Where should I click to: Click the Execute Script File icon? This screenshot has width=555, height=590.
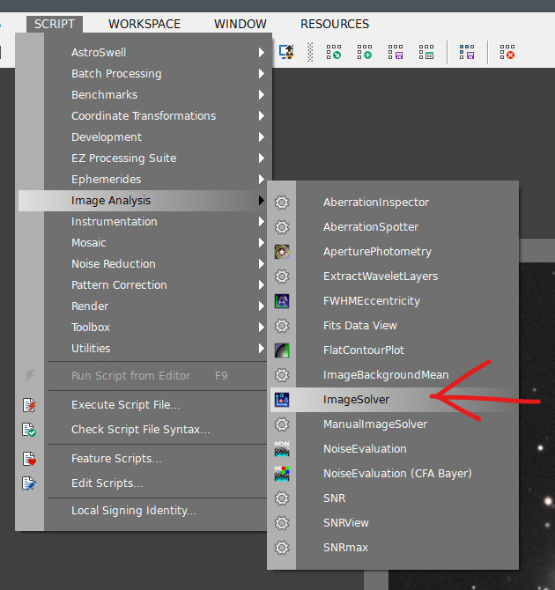pos(30,405)
